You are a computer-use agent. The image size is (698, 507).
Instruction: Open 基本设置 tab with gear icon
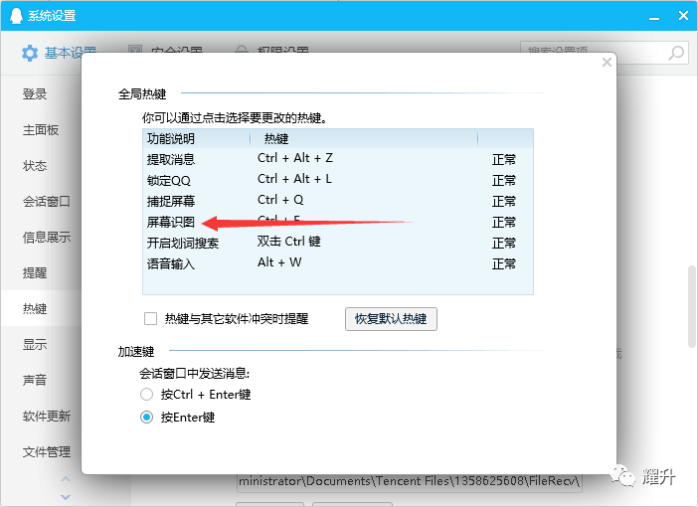pyautogui.click(x=58, y=53)
